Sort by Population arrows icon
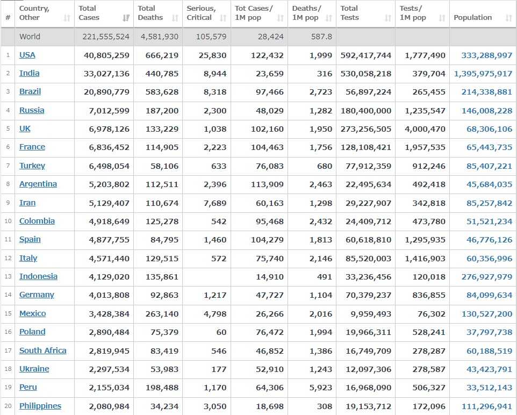Screen dimensions: 517x415 508,18
